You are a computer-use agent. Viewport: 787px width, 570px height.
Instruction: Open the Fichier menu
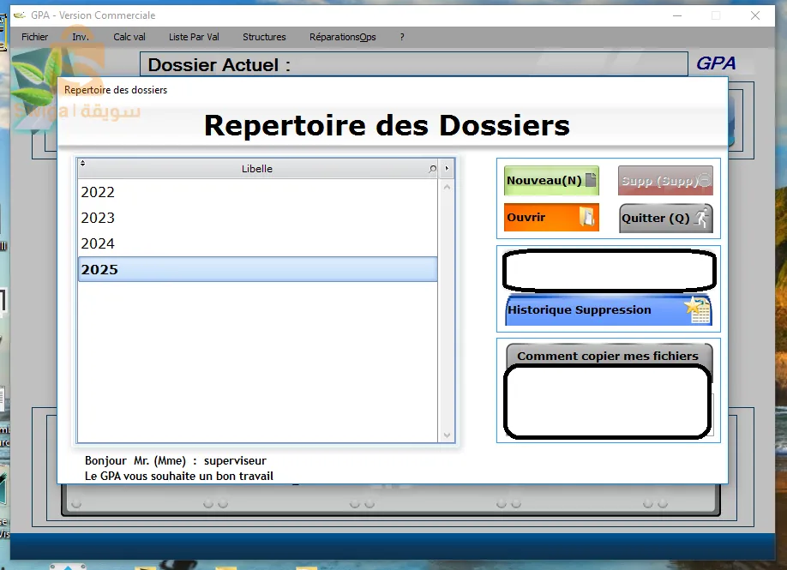point(35,37)
